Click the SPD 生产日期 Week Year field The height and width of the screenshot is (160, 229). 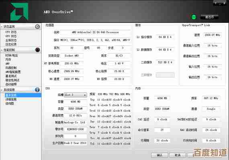pyautogui.click(x=76, y=143)
